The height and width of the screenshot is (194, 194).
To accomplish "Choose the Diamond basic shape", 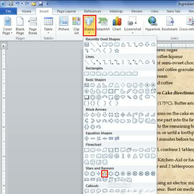I will (123, 85).
